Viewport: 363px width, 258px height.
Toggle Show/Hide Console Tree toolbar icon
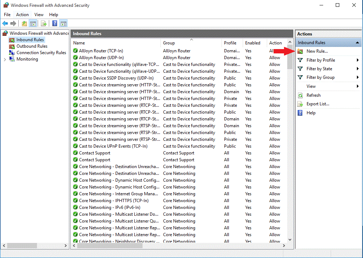(x=33, y=24)
